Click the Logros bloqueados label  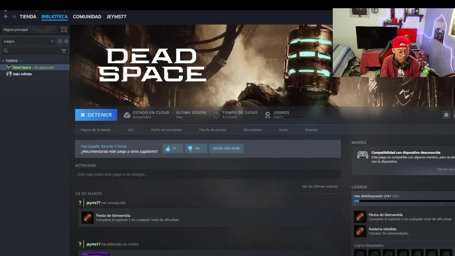coord(369,245)
